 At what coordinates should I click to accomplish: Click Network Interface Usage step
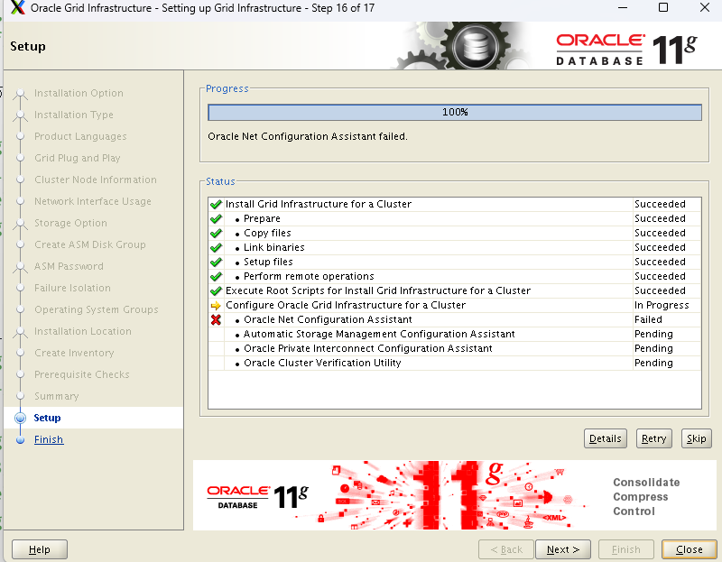point(93,201)
